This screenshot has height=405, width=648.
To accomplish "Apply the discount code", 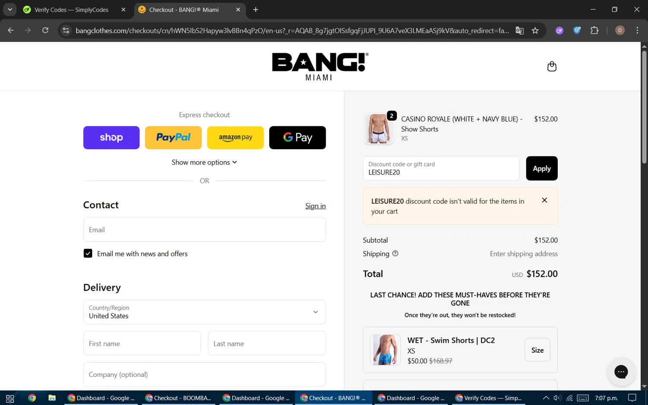I will click(542, 168).
